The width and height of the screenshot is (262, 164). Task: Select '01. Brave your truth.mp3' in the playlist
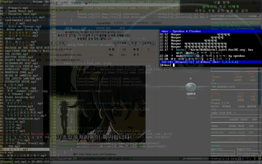point(20,29)
